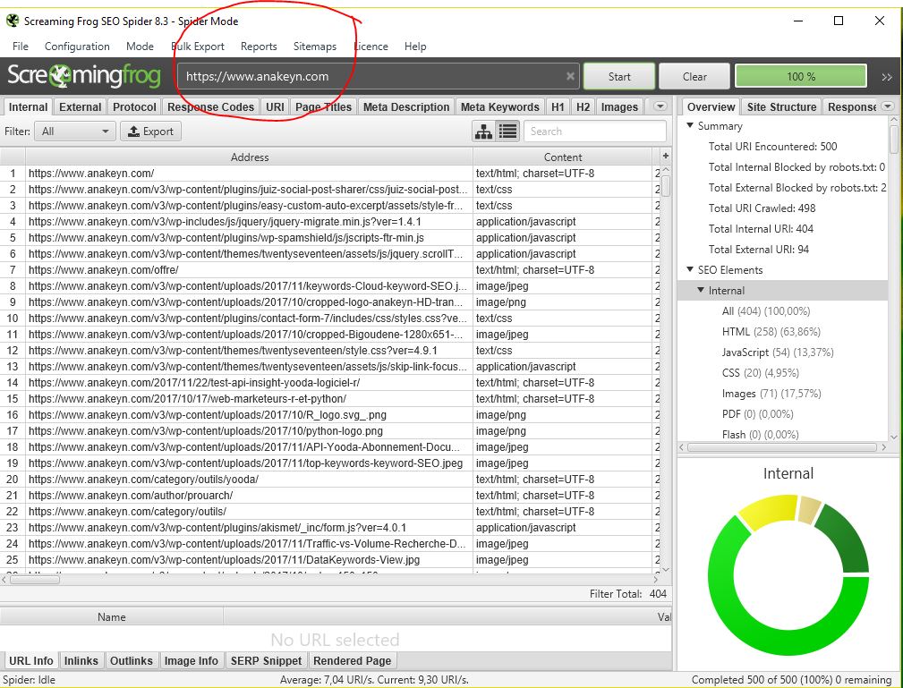Open the Configuration menu
This screenshot has width=903, height=688.
point(77,47)
